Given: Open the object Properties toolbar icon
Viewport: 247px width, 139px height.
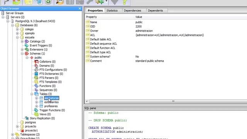Looking at the screenshot, I should 29,2.
